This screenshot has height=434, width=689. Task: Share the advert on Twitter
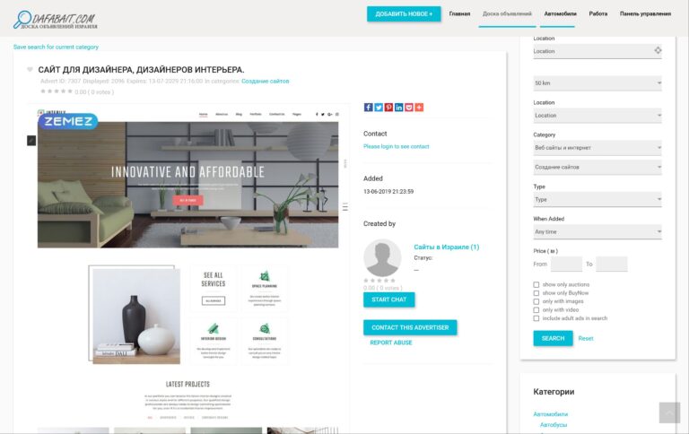point(379,108)
